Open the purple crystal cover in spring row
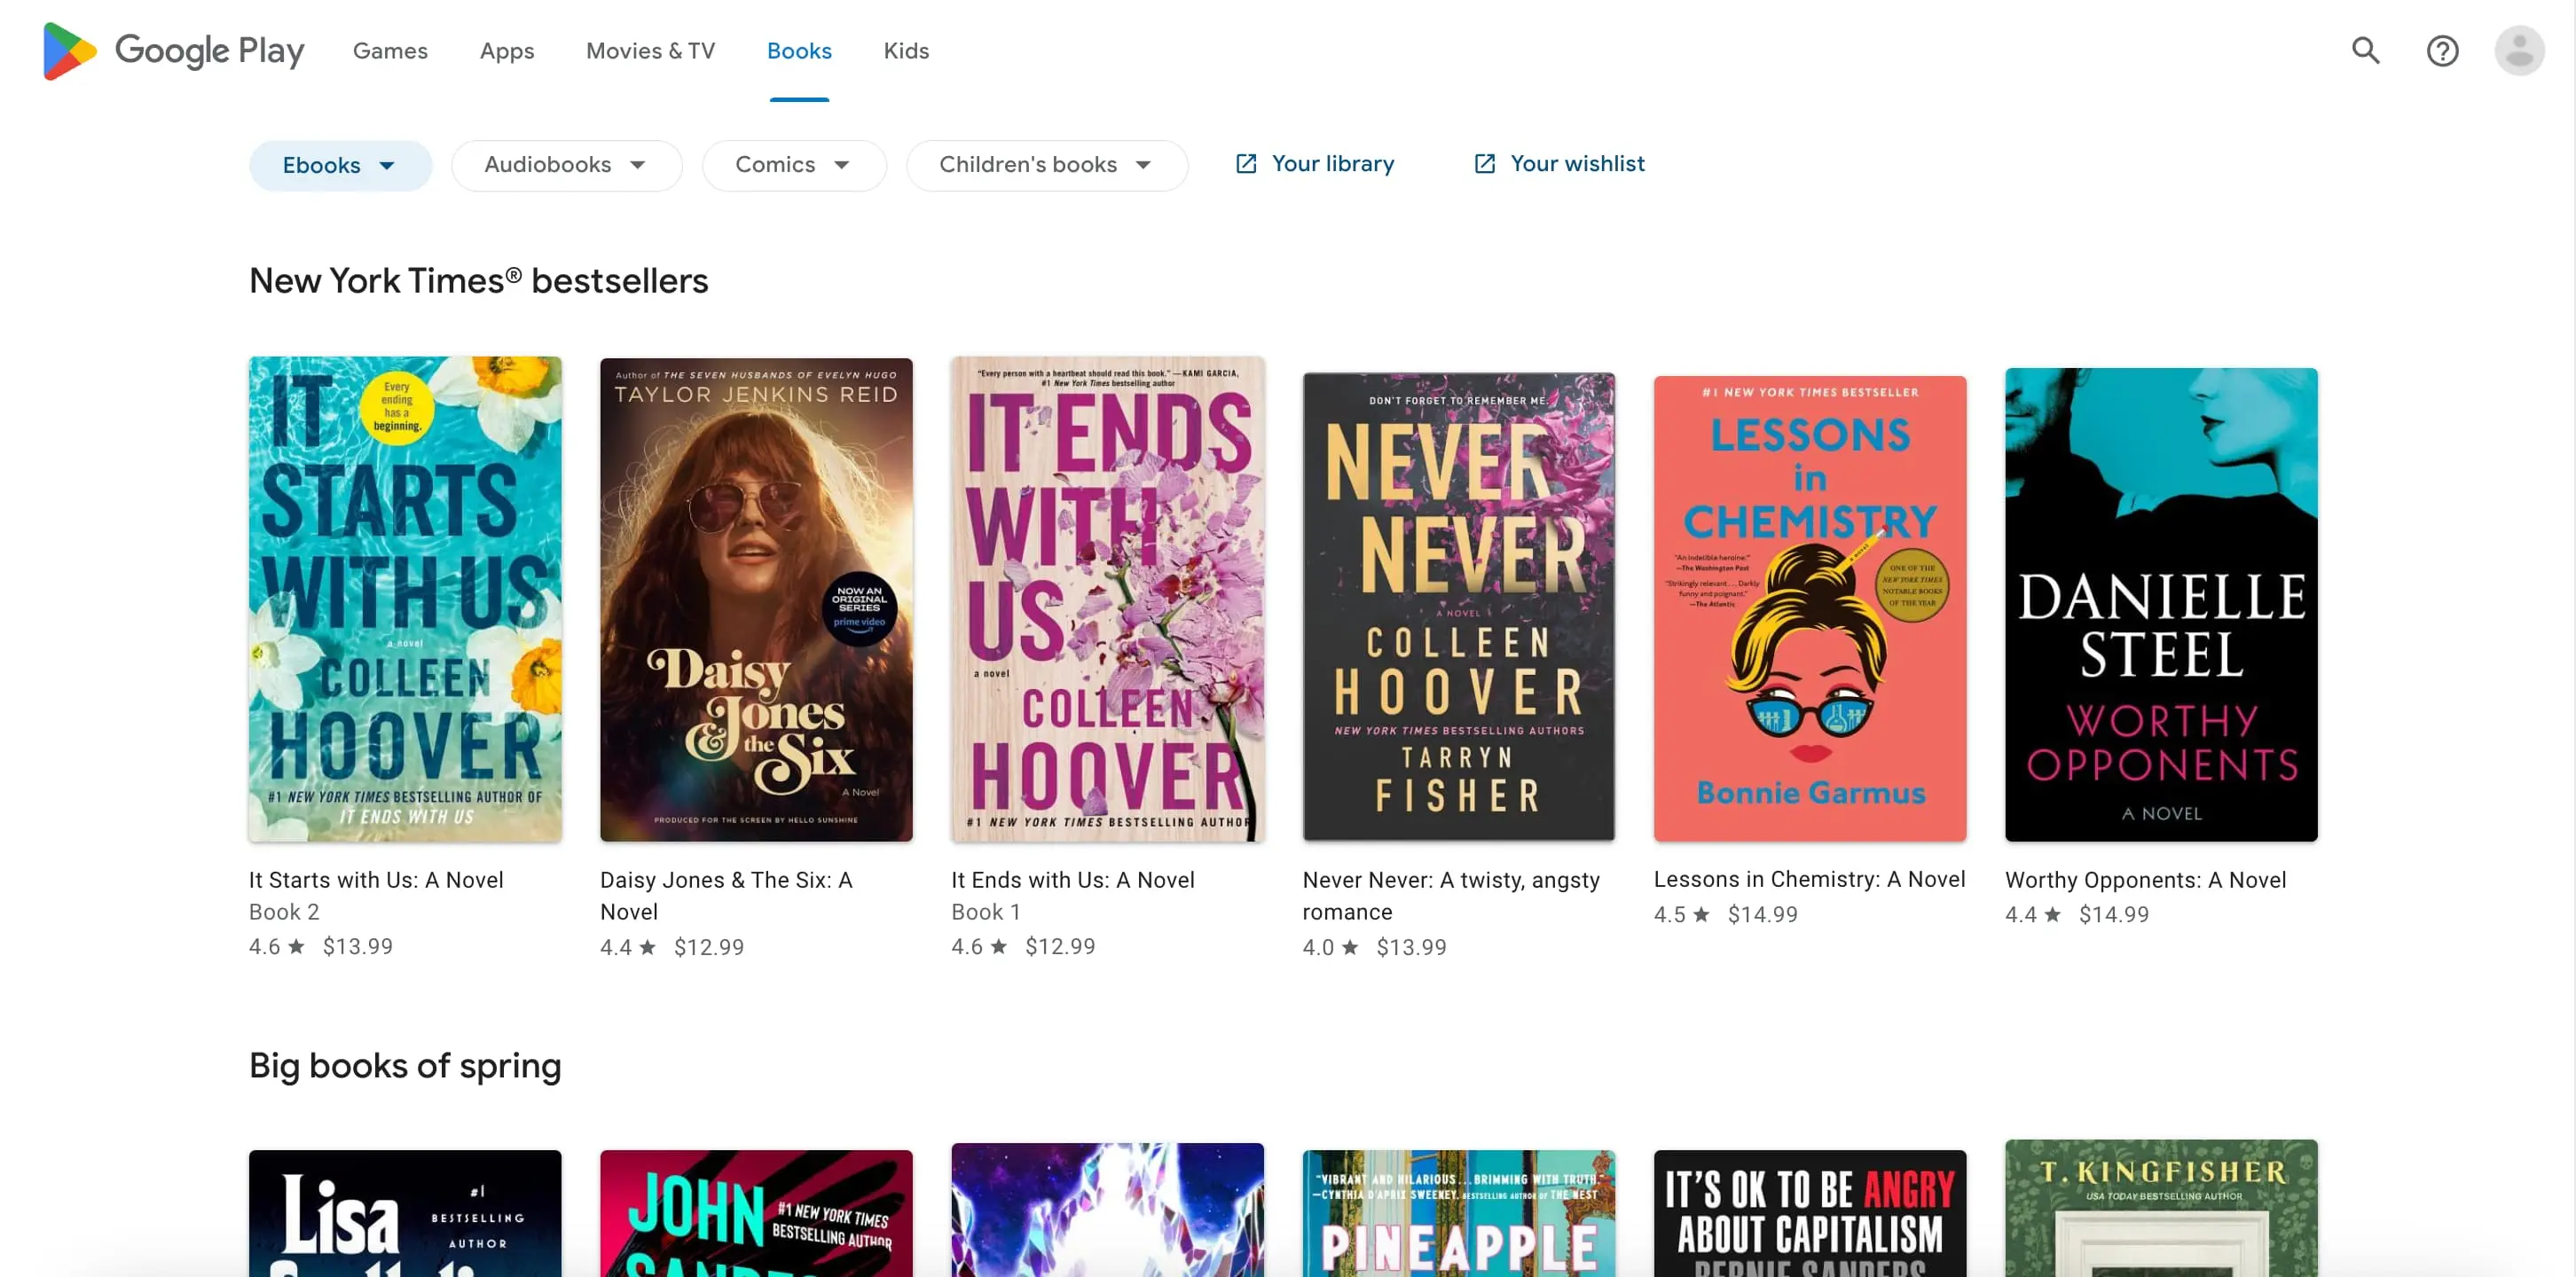 pos(1107,1210)
